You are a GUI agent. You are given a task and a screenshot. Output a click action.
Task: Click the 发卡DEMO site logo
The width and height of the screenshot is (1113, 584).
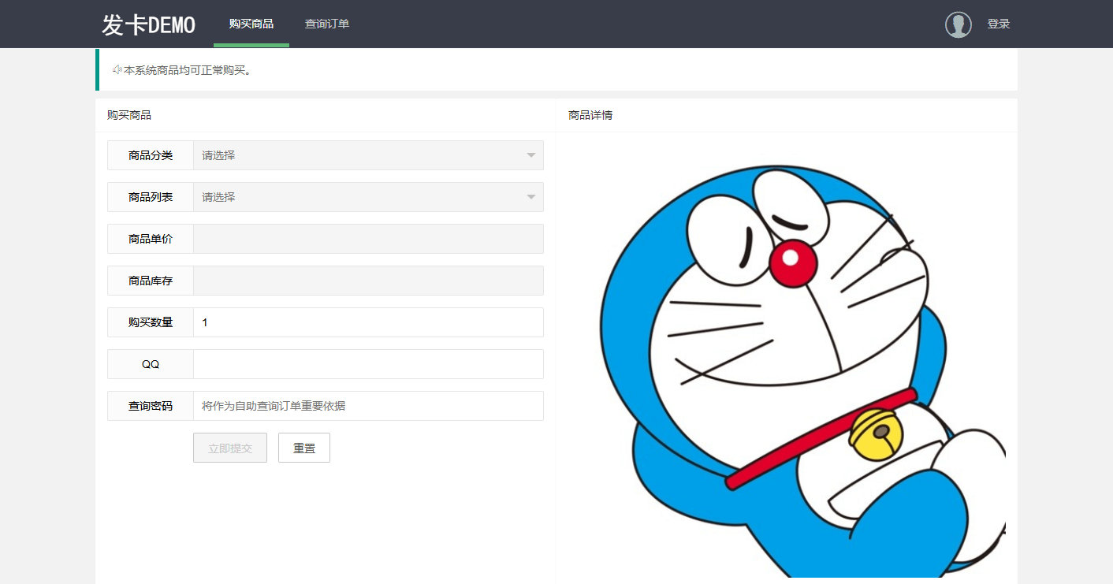148,24
